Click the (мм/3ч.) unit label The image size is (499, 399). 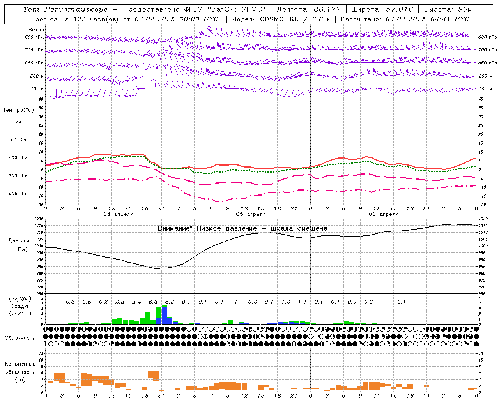20,299
